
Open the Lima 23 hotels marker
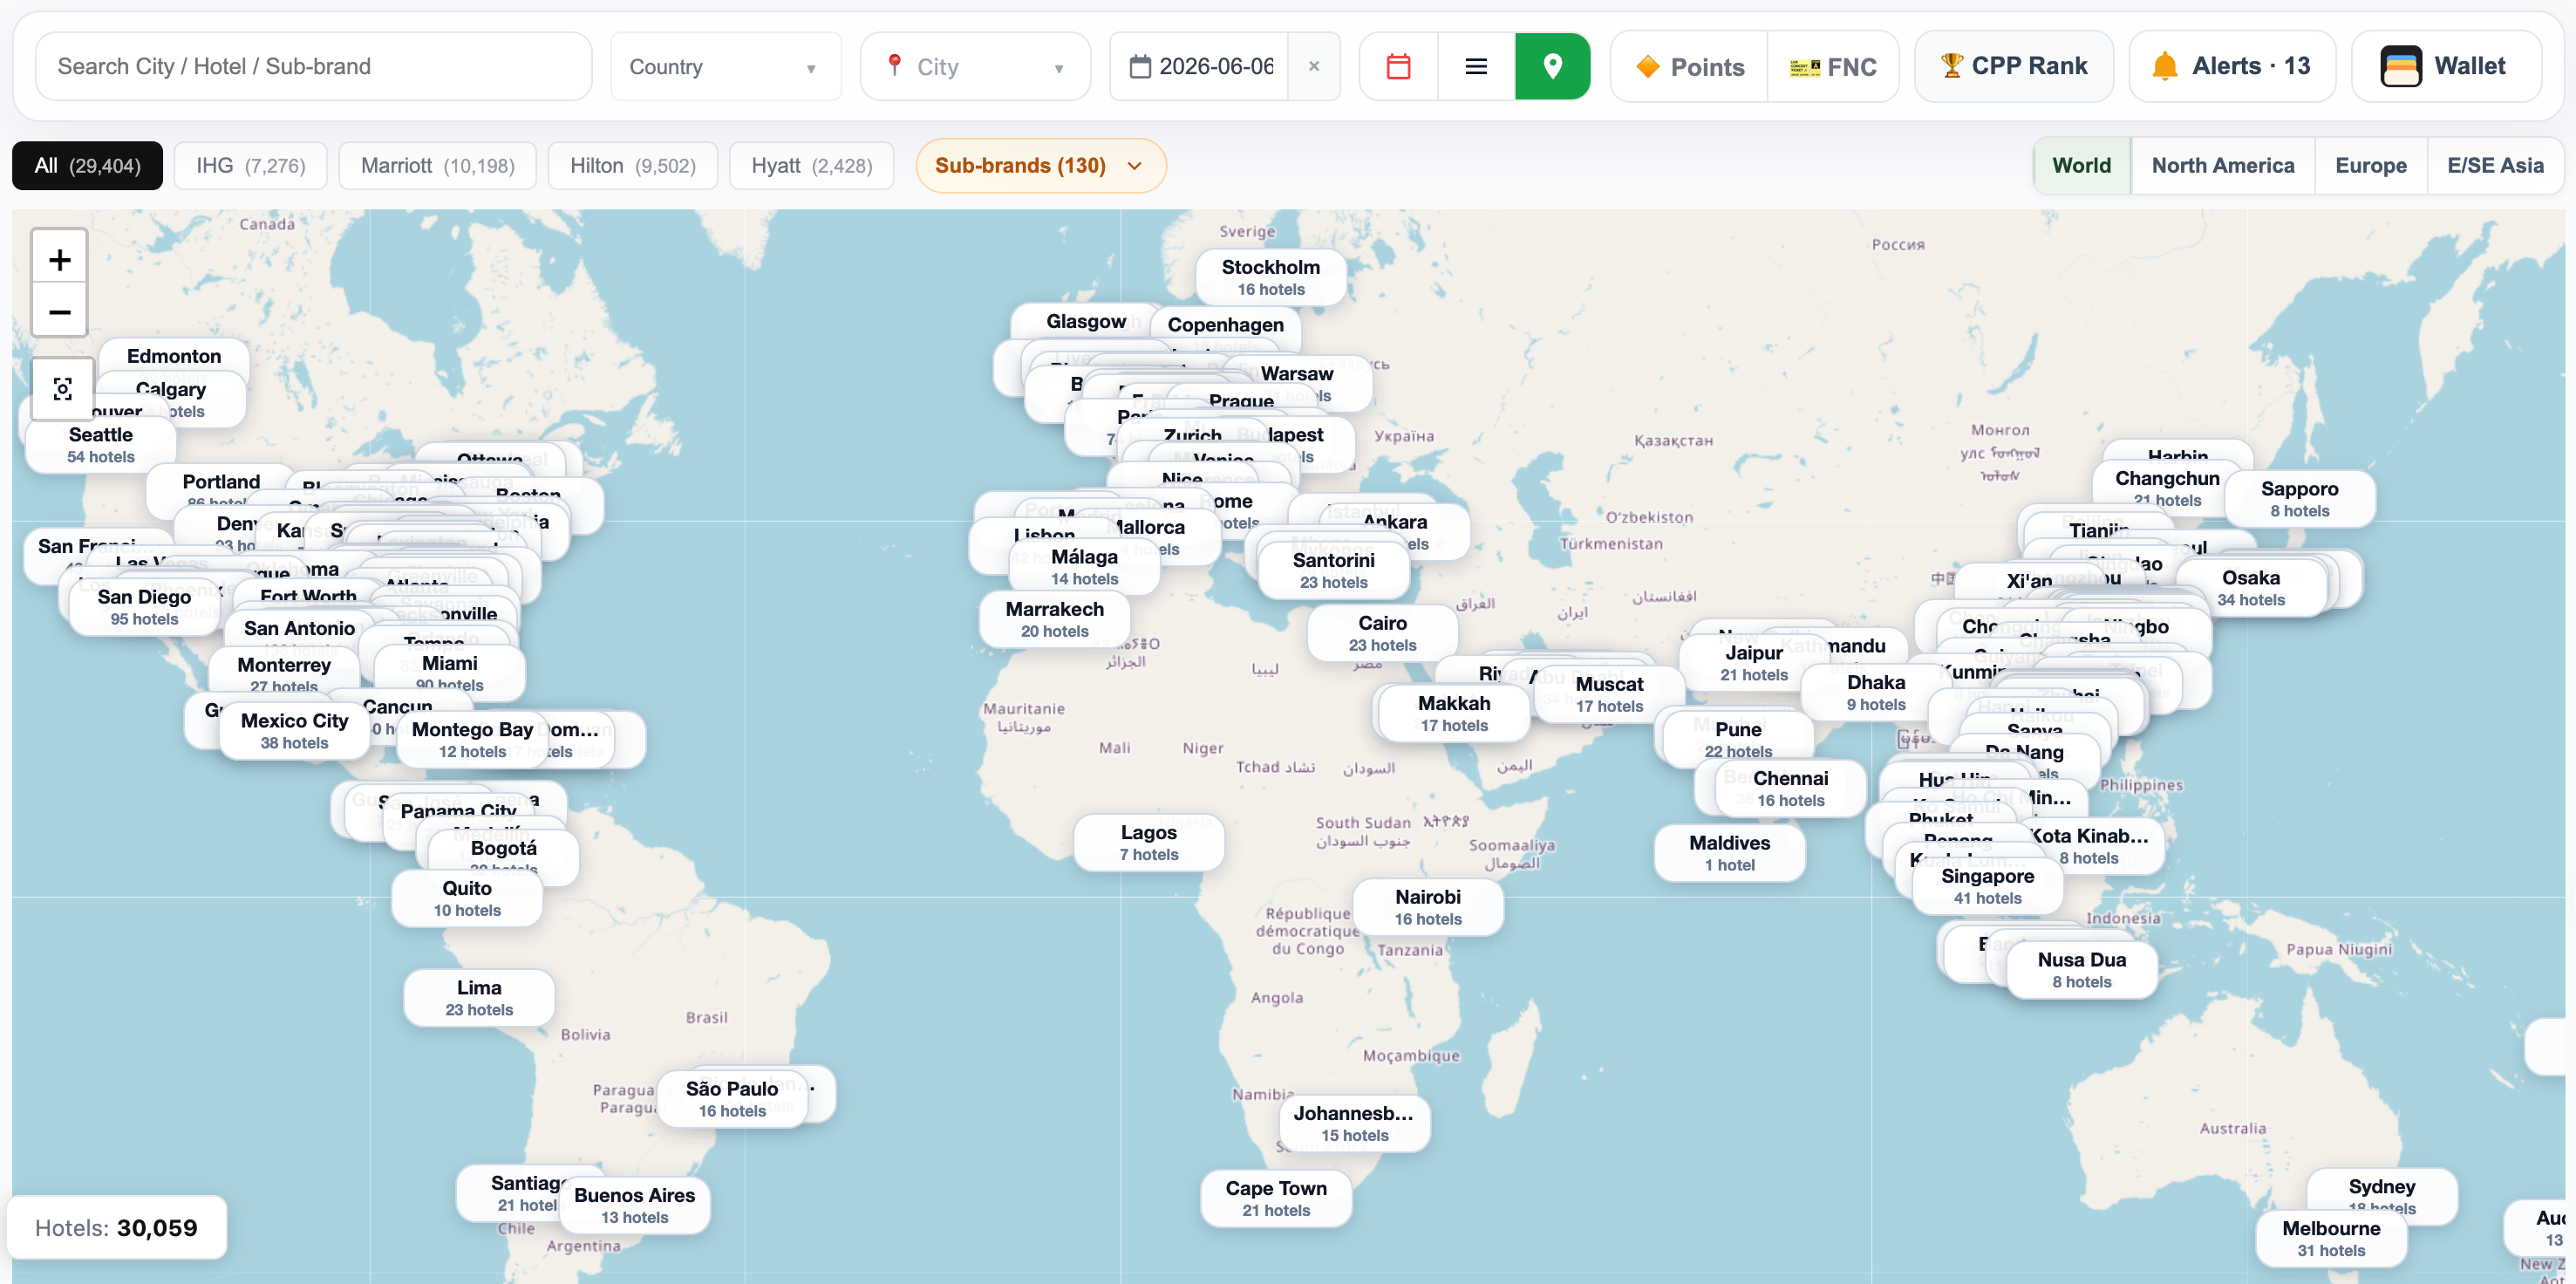(479, 998)
